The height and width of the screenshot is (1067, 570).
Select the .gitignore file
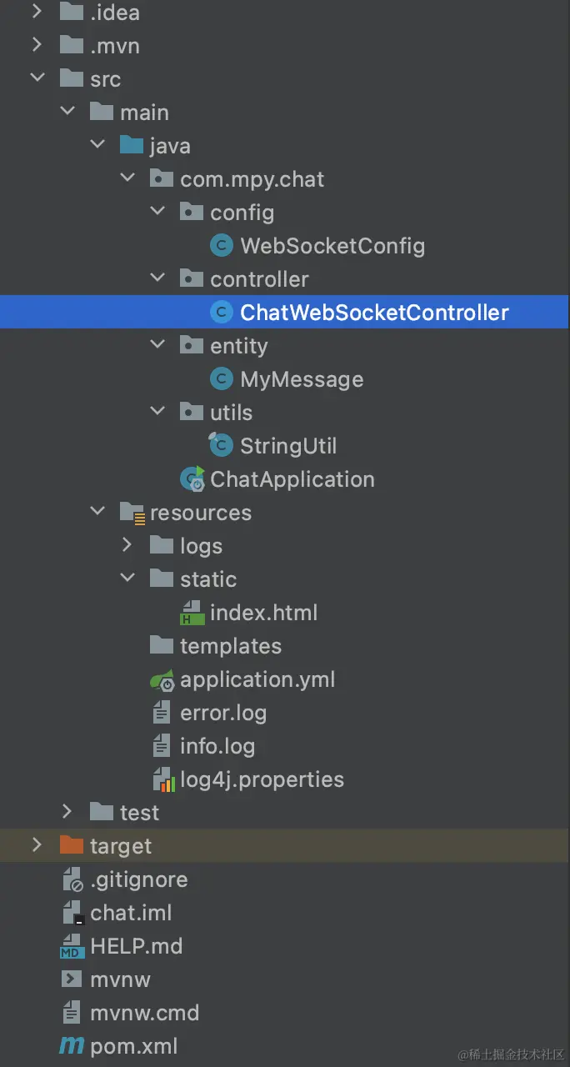tap(138, 879)
